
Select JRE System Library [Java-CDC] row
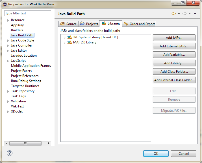click(95, 37)
